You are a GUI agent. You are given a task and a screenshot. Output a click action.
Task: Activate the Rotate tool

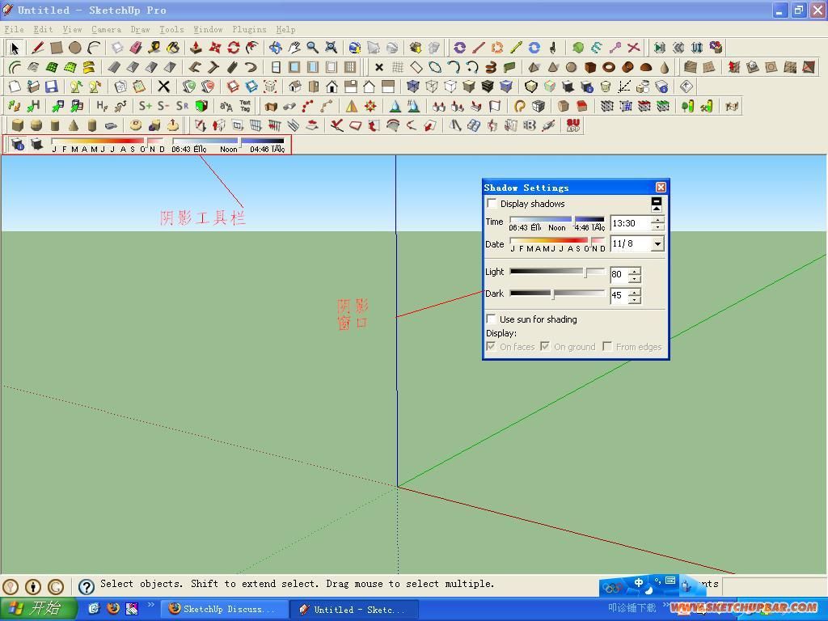click(234, 48)
